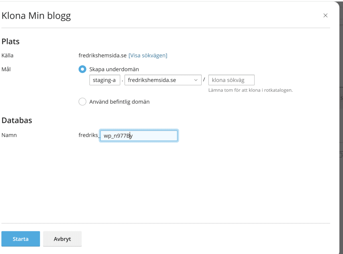Select the Skapa underdomän radio button
This screenshot has width=343, height=254.
[x=82, y=69]
